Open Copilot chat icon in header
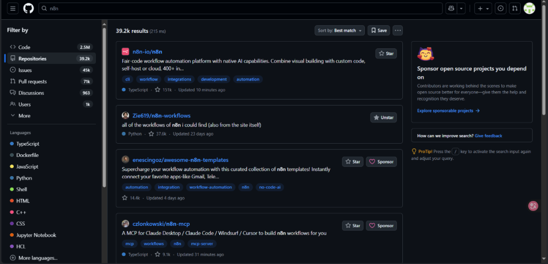The height and width of the screenshot is (264, 548). (451, 9)
